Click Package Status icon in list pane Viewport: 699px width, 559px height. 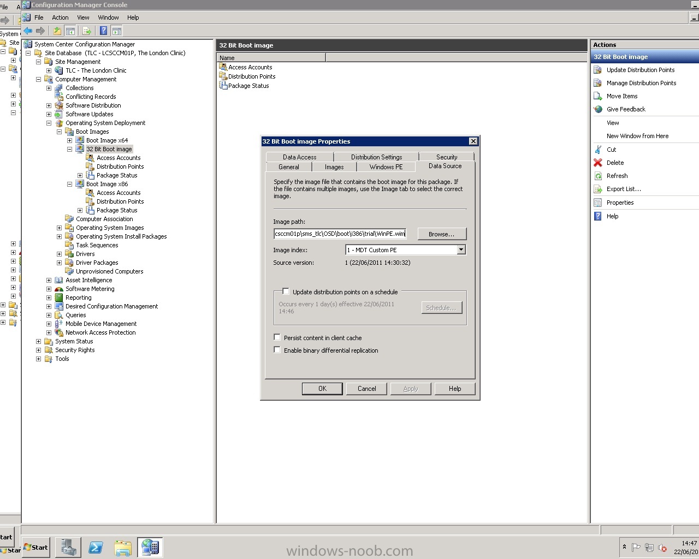[223, 86]
